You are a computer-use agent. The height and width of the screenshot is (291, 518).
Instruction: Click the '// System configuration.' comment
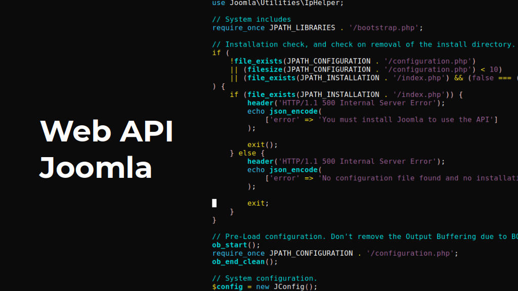(x=265, y=278)
